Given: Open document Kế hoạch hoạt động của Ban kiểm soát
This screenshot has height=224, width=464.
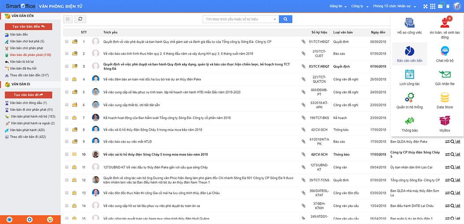Looking at the screenshot, I should (x=167, y=117).
